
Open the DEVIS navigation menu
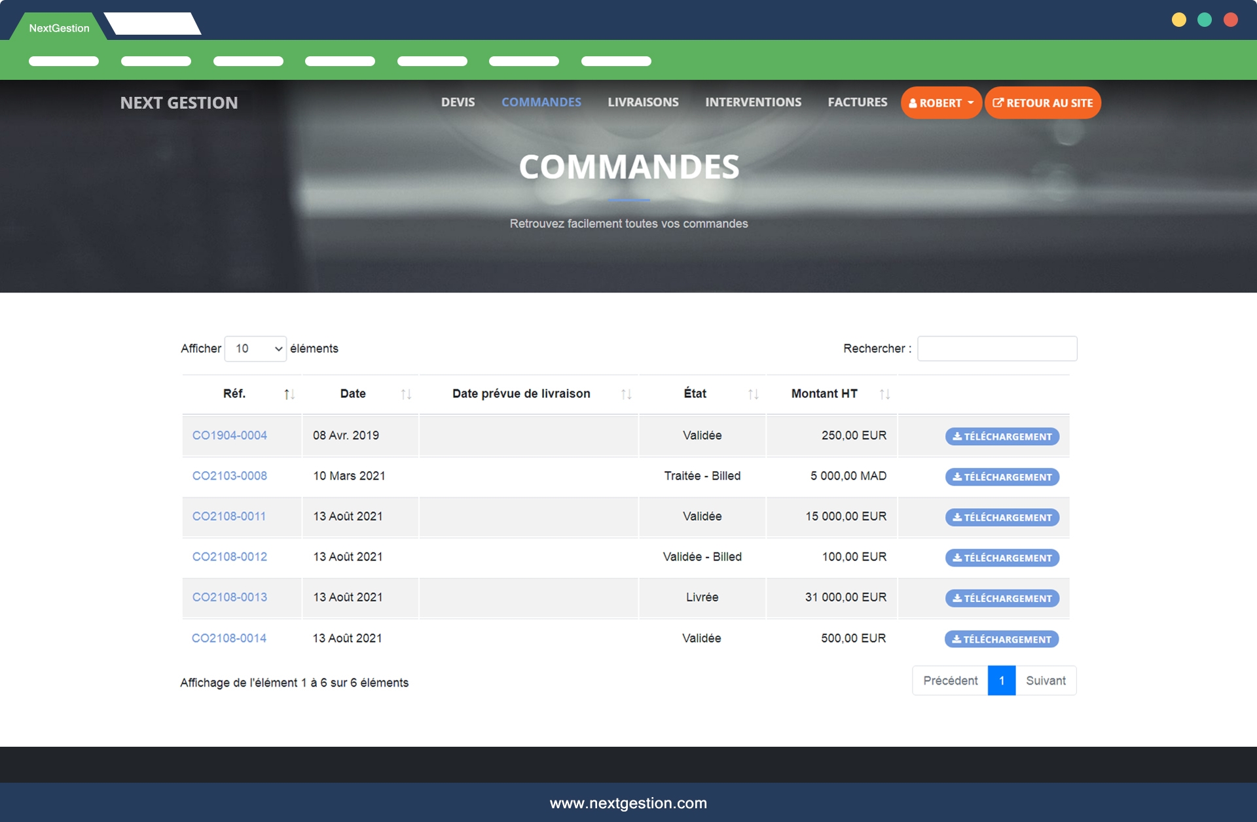coord(458,102)
